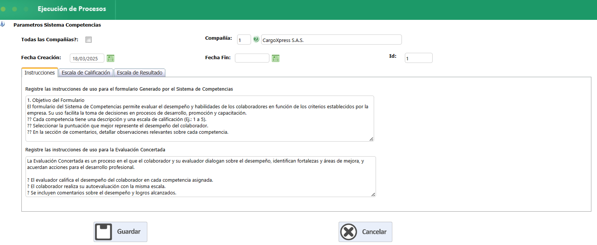Switch to the Instrucciones tab
Viewport: 597px width, 245px height.
[39, 73]
